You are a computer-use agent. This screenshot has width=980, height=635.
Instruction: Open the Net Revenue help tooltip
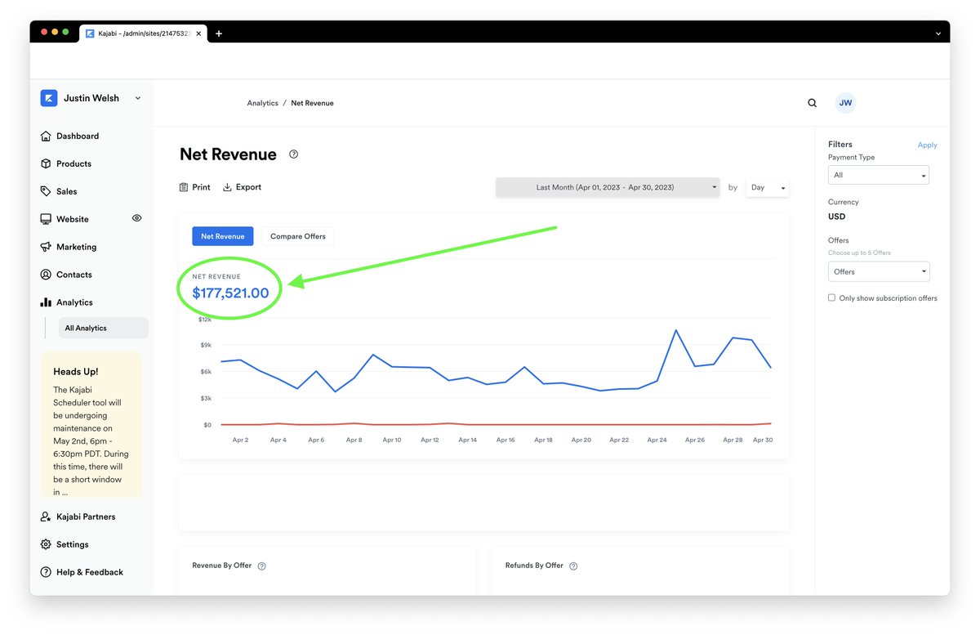[293, 154]
